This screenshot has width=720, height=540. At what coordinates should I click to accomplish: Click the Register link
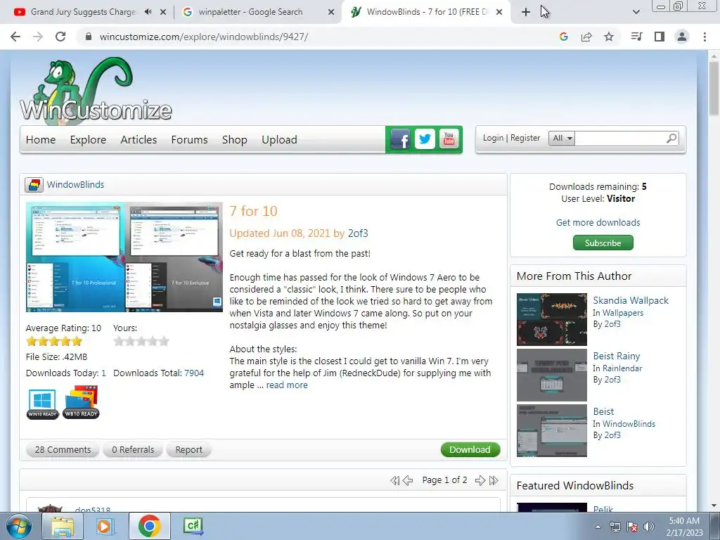pyautogui.click(x=525, y=138)
